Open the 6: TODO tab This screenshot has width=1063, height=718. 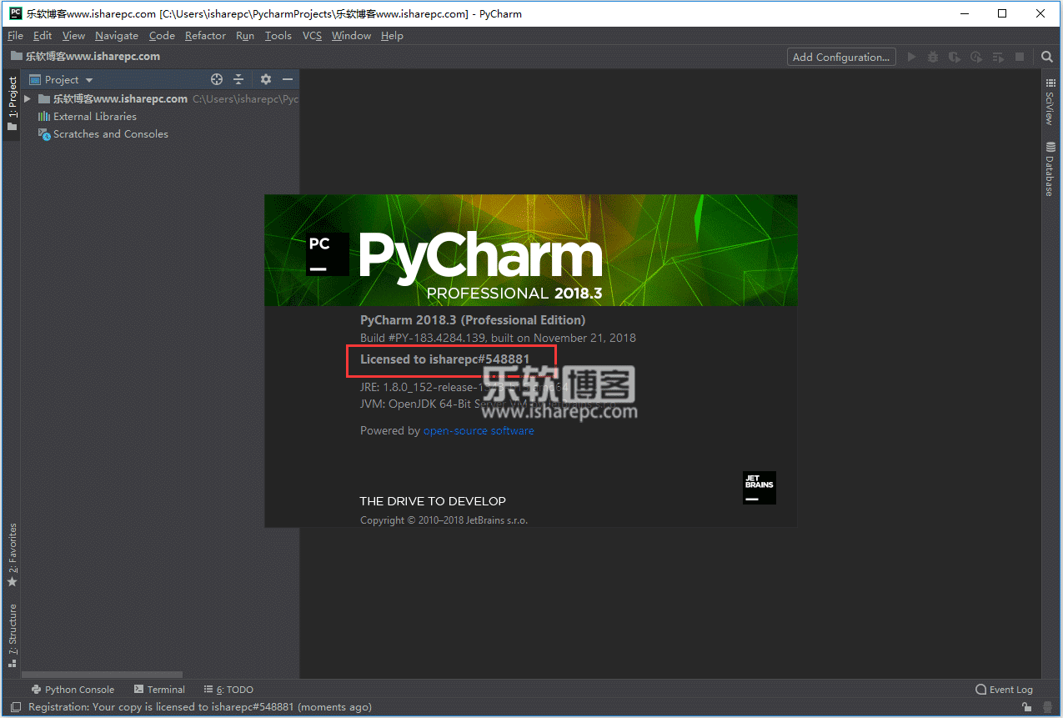coord(228,690)
